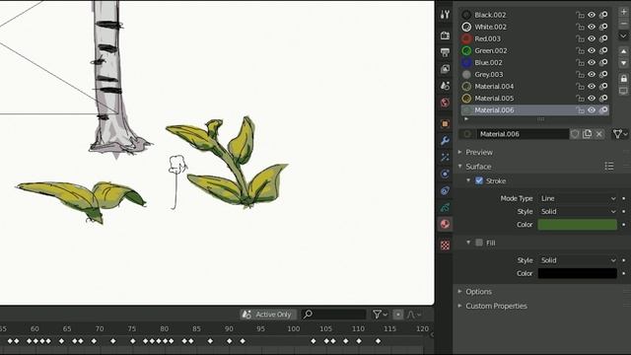The image size is (631, 355).
Task: Open the Physics properties tab
Action: 445,174
